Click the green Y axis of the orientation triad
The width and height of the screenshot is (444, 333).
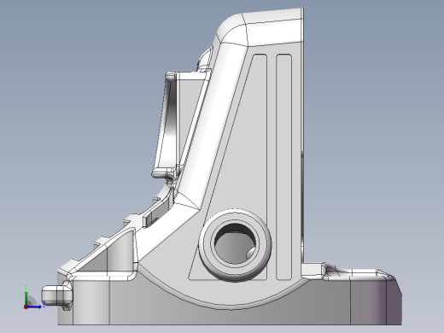(x=26, y=297)
